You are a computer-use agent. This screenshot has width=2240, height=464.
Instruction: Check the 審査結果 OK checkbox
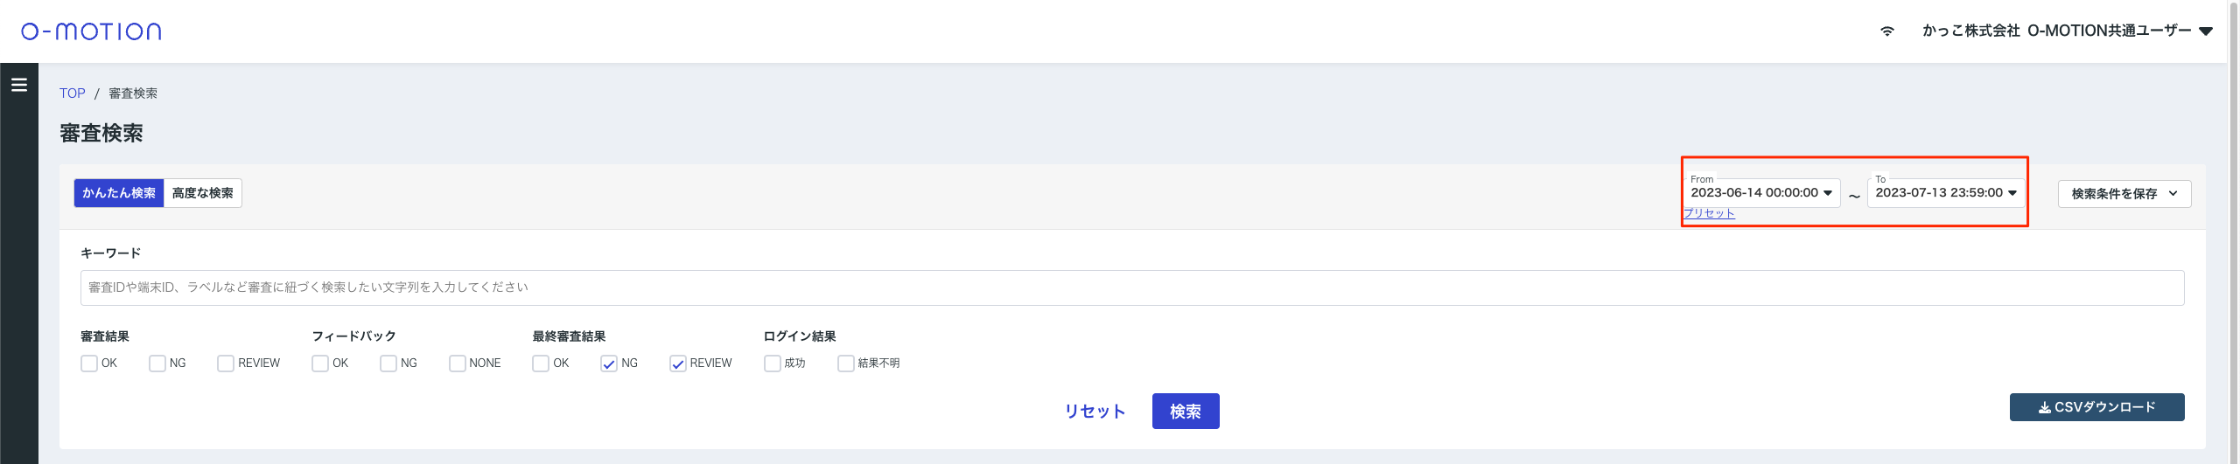pyautogui.click(x=89, y=364)
